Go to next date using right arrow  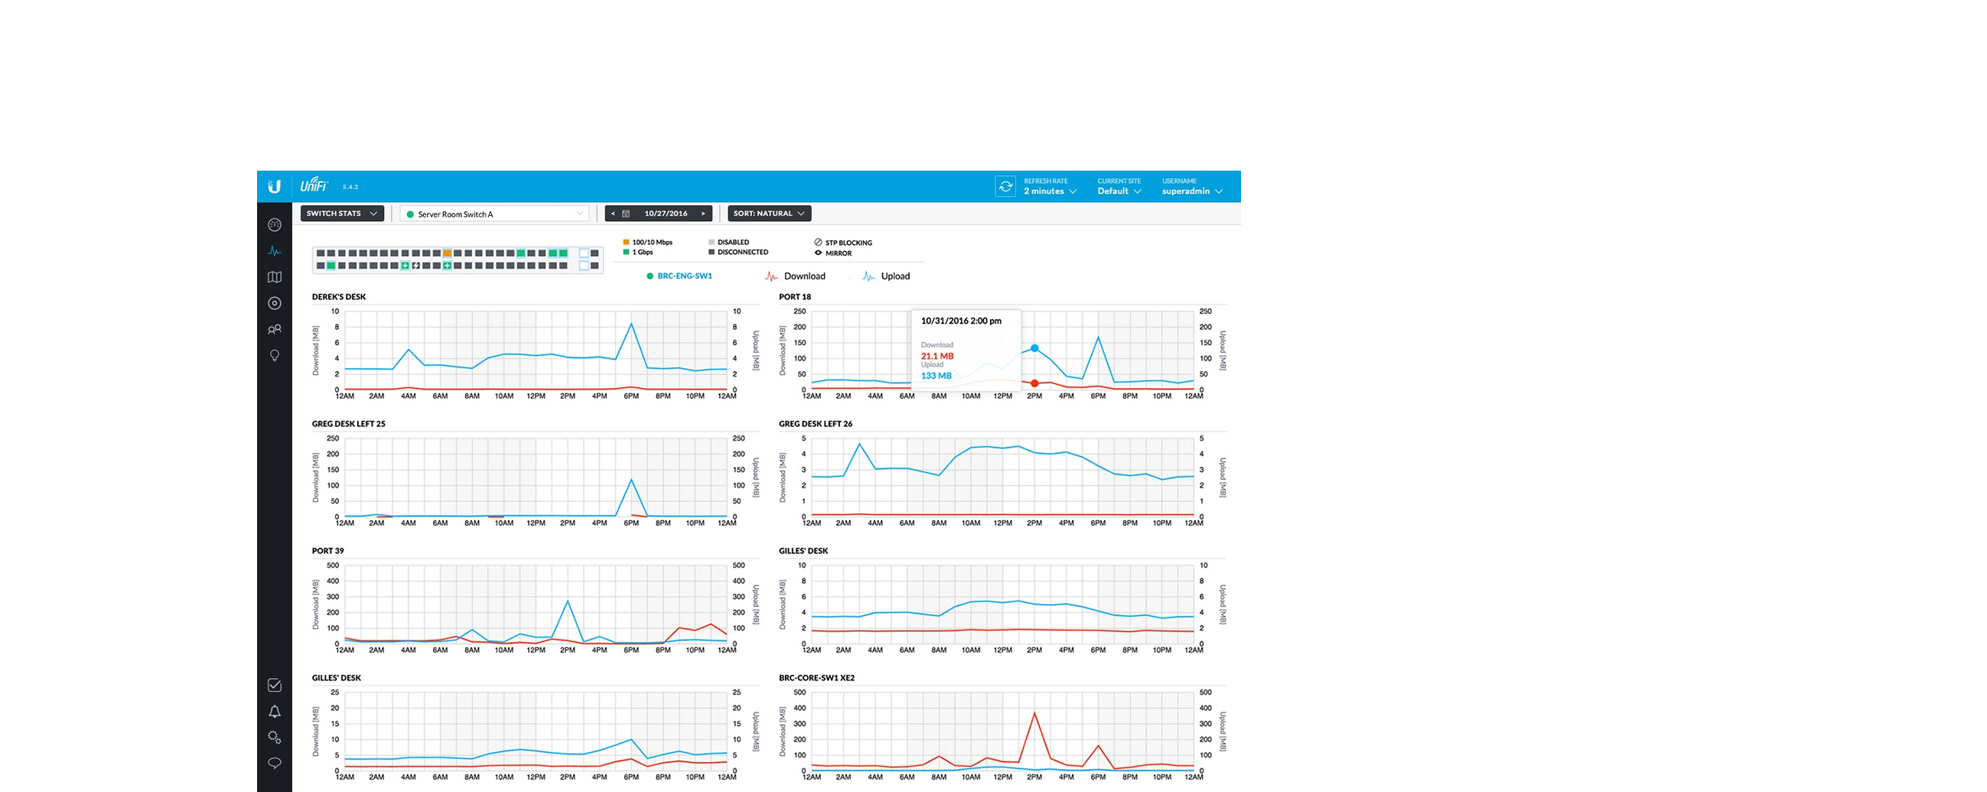coord(702,213)
